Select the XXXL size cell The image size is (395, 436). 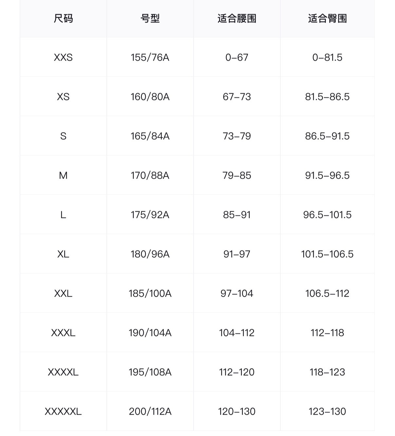point(63,333)
